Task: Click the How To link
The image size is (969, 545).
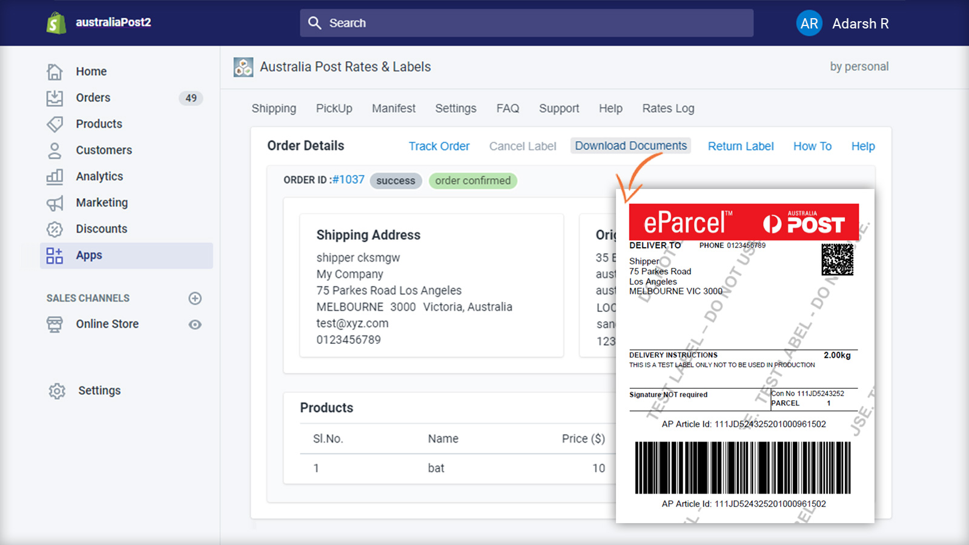Action: 812,146
